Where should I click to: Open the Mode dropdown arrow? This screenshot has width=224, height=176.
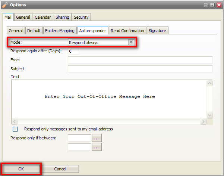tap(131, 43)
